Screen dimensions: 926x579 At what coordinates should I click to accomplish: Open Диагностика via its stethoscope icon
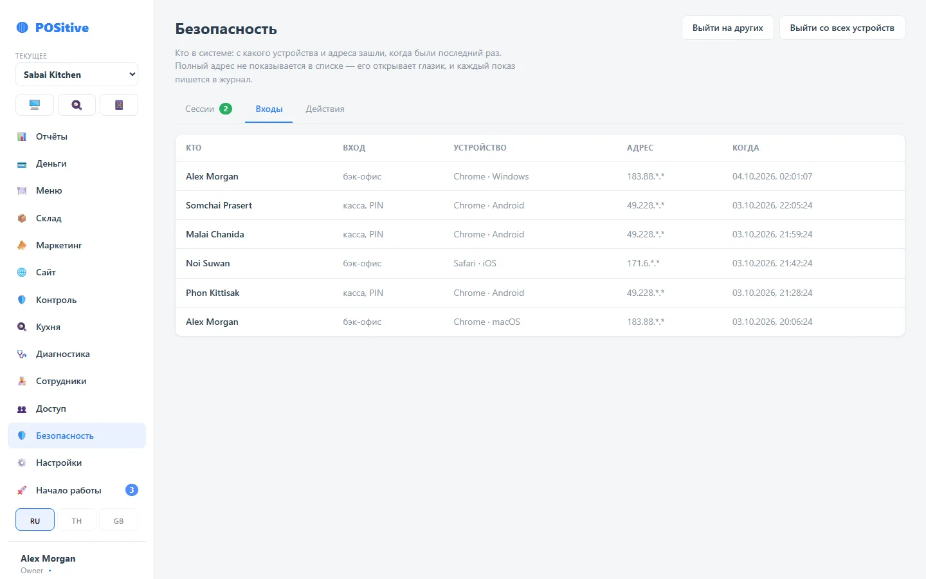pyautogui.click(x=22, y=354)
